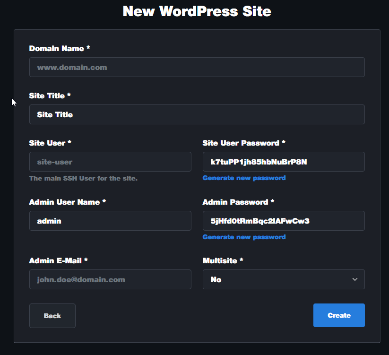Click the Create button
Screen dimensions: 389x355
point(339,315)
